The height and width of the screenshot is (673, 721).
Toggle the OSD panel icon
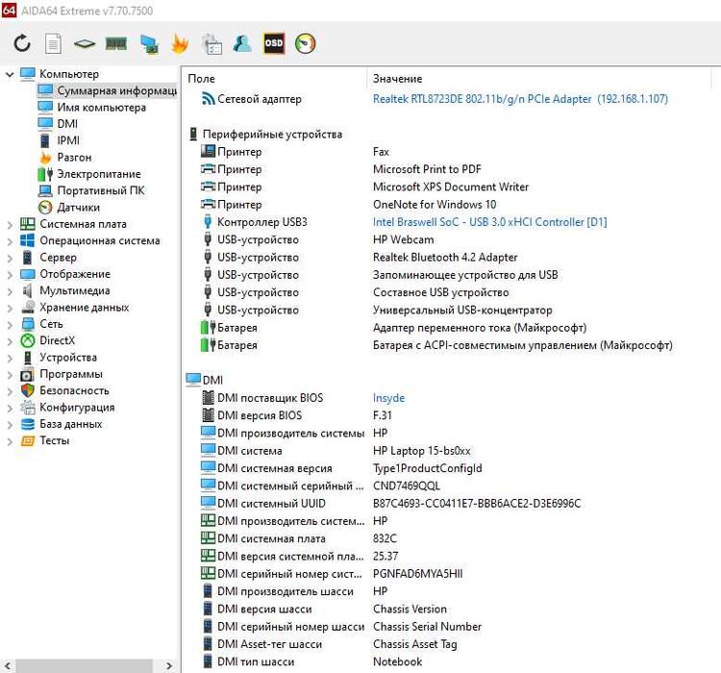click(274, 43)
